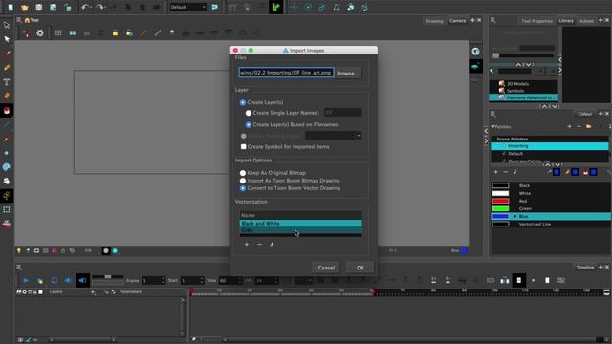
Task: Switch to the Camera view tab
Action: 457,21
